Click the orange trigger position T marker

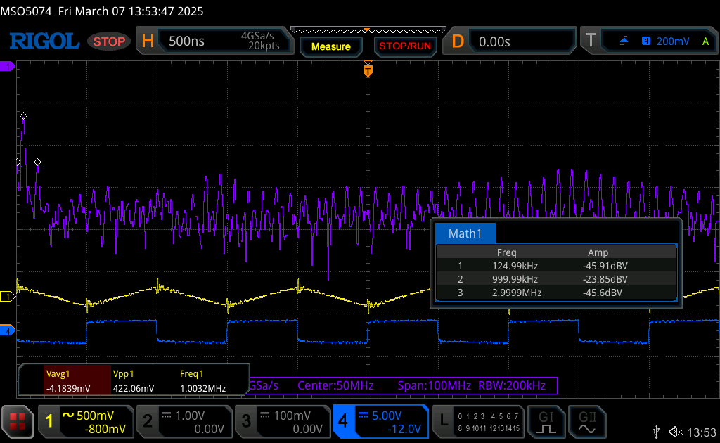tap(367, 71)
